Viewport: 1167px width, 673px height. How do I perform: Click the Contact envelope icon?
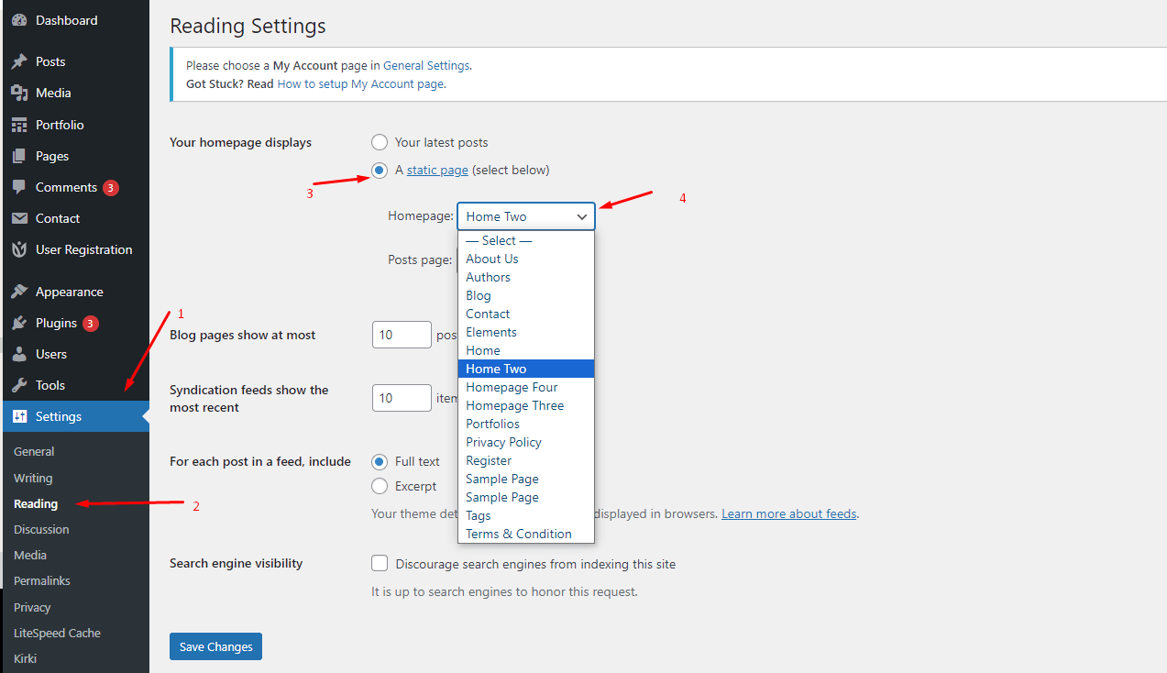(19, 218)
